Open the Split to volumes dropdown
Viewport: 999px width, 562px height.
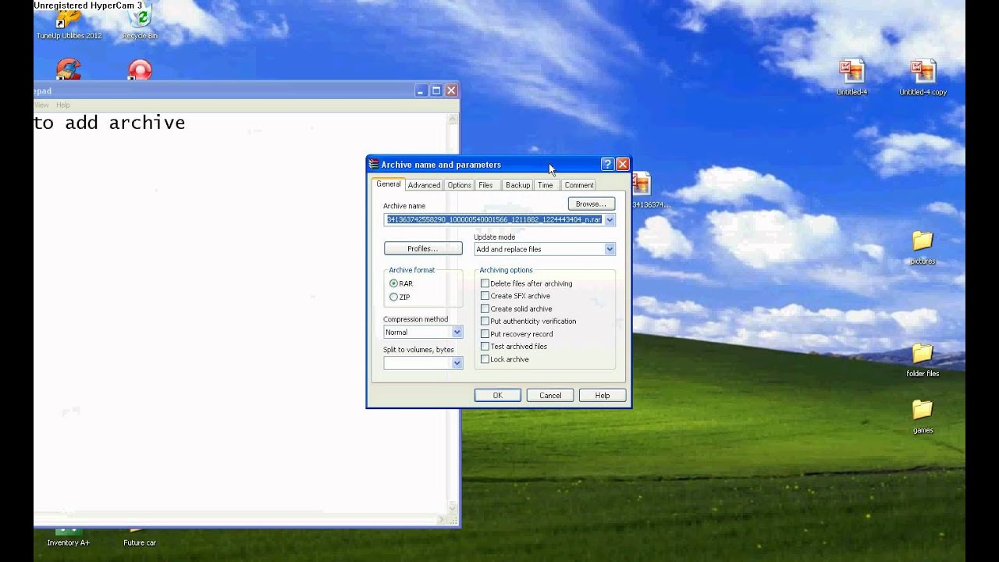(457, 363)
